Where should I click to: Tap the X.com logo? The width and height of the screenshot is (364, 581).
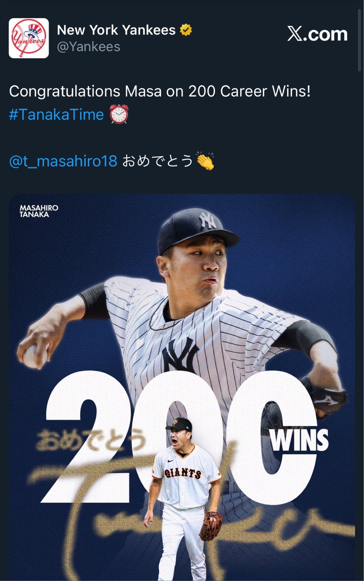(317, 34)
